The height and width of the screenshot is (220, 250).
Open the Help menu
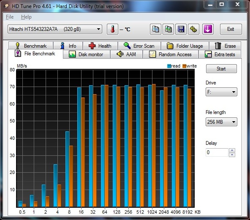click(x=26, y=17)
